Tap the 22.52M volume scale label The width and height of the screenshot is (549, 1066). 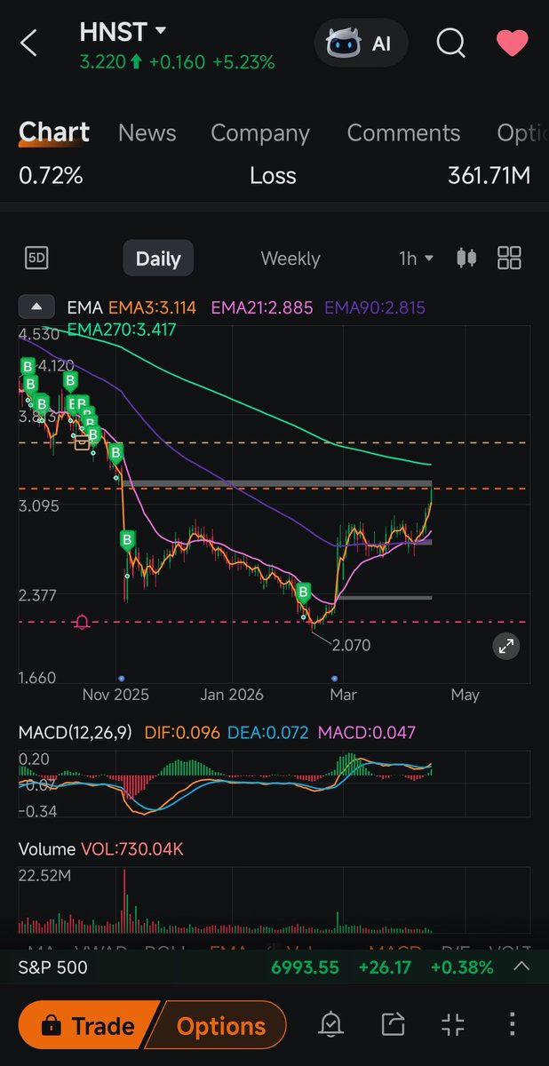(44, 876)
